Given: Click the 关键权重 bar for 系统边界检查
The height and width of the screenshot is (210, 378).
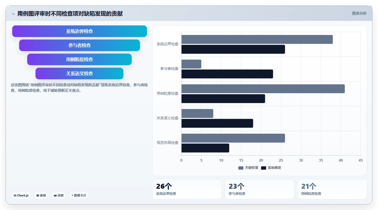Looking at the screenshot, I should pos(257,40).
